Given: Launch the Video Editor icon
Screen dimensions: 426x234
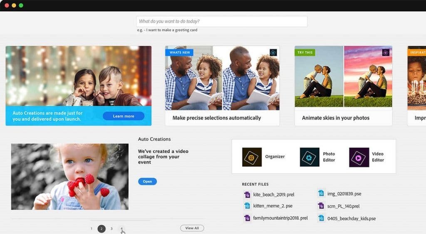Looking at the screenshot, I should pyautogui.click(x=359, y=157).
